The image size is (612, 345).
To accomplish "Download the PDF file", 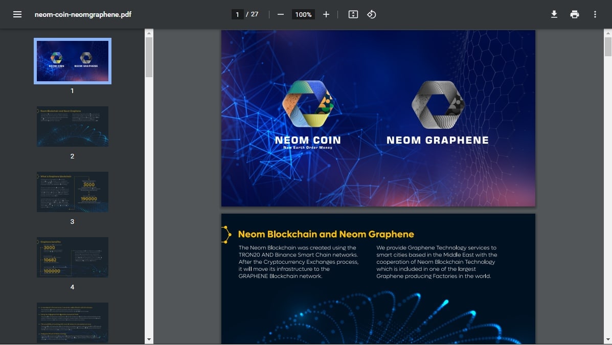I will (x=554, y=14).
